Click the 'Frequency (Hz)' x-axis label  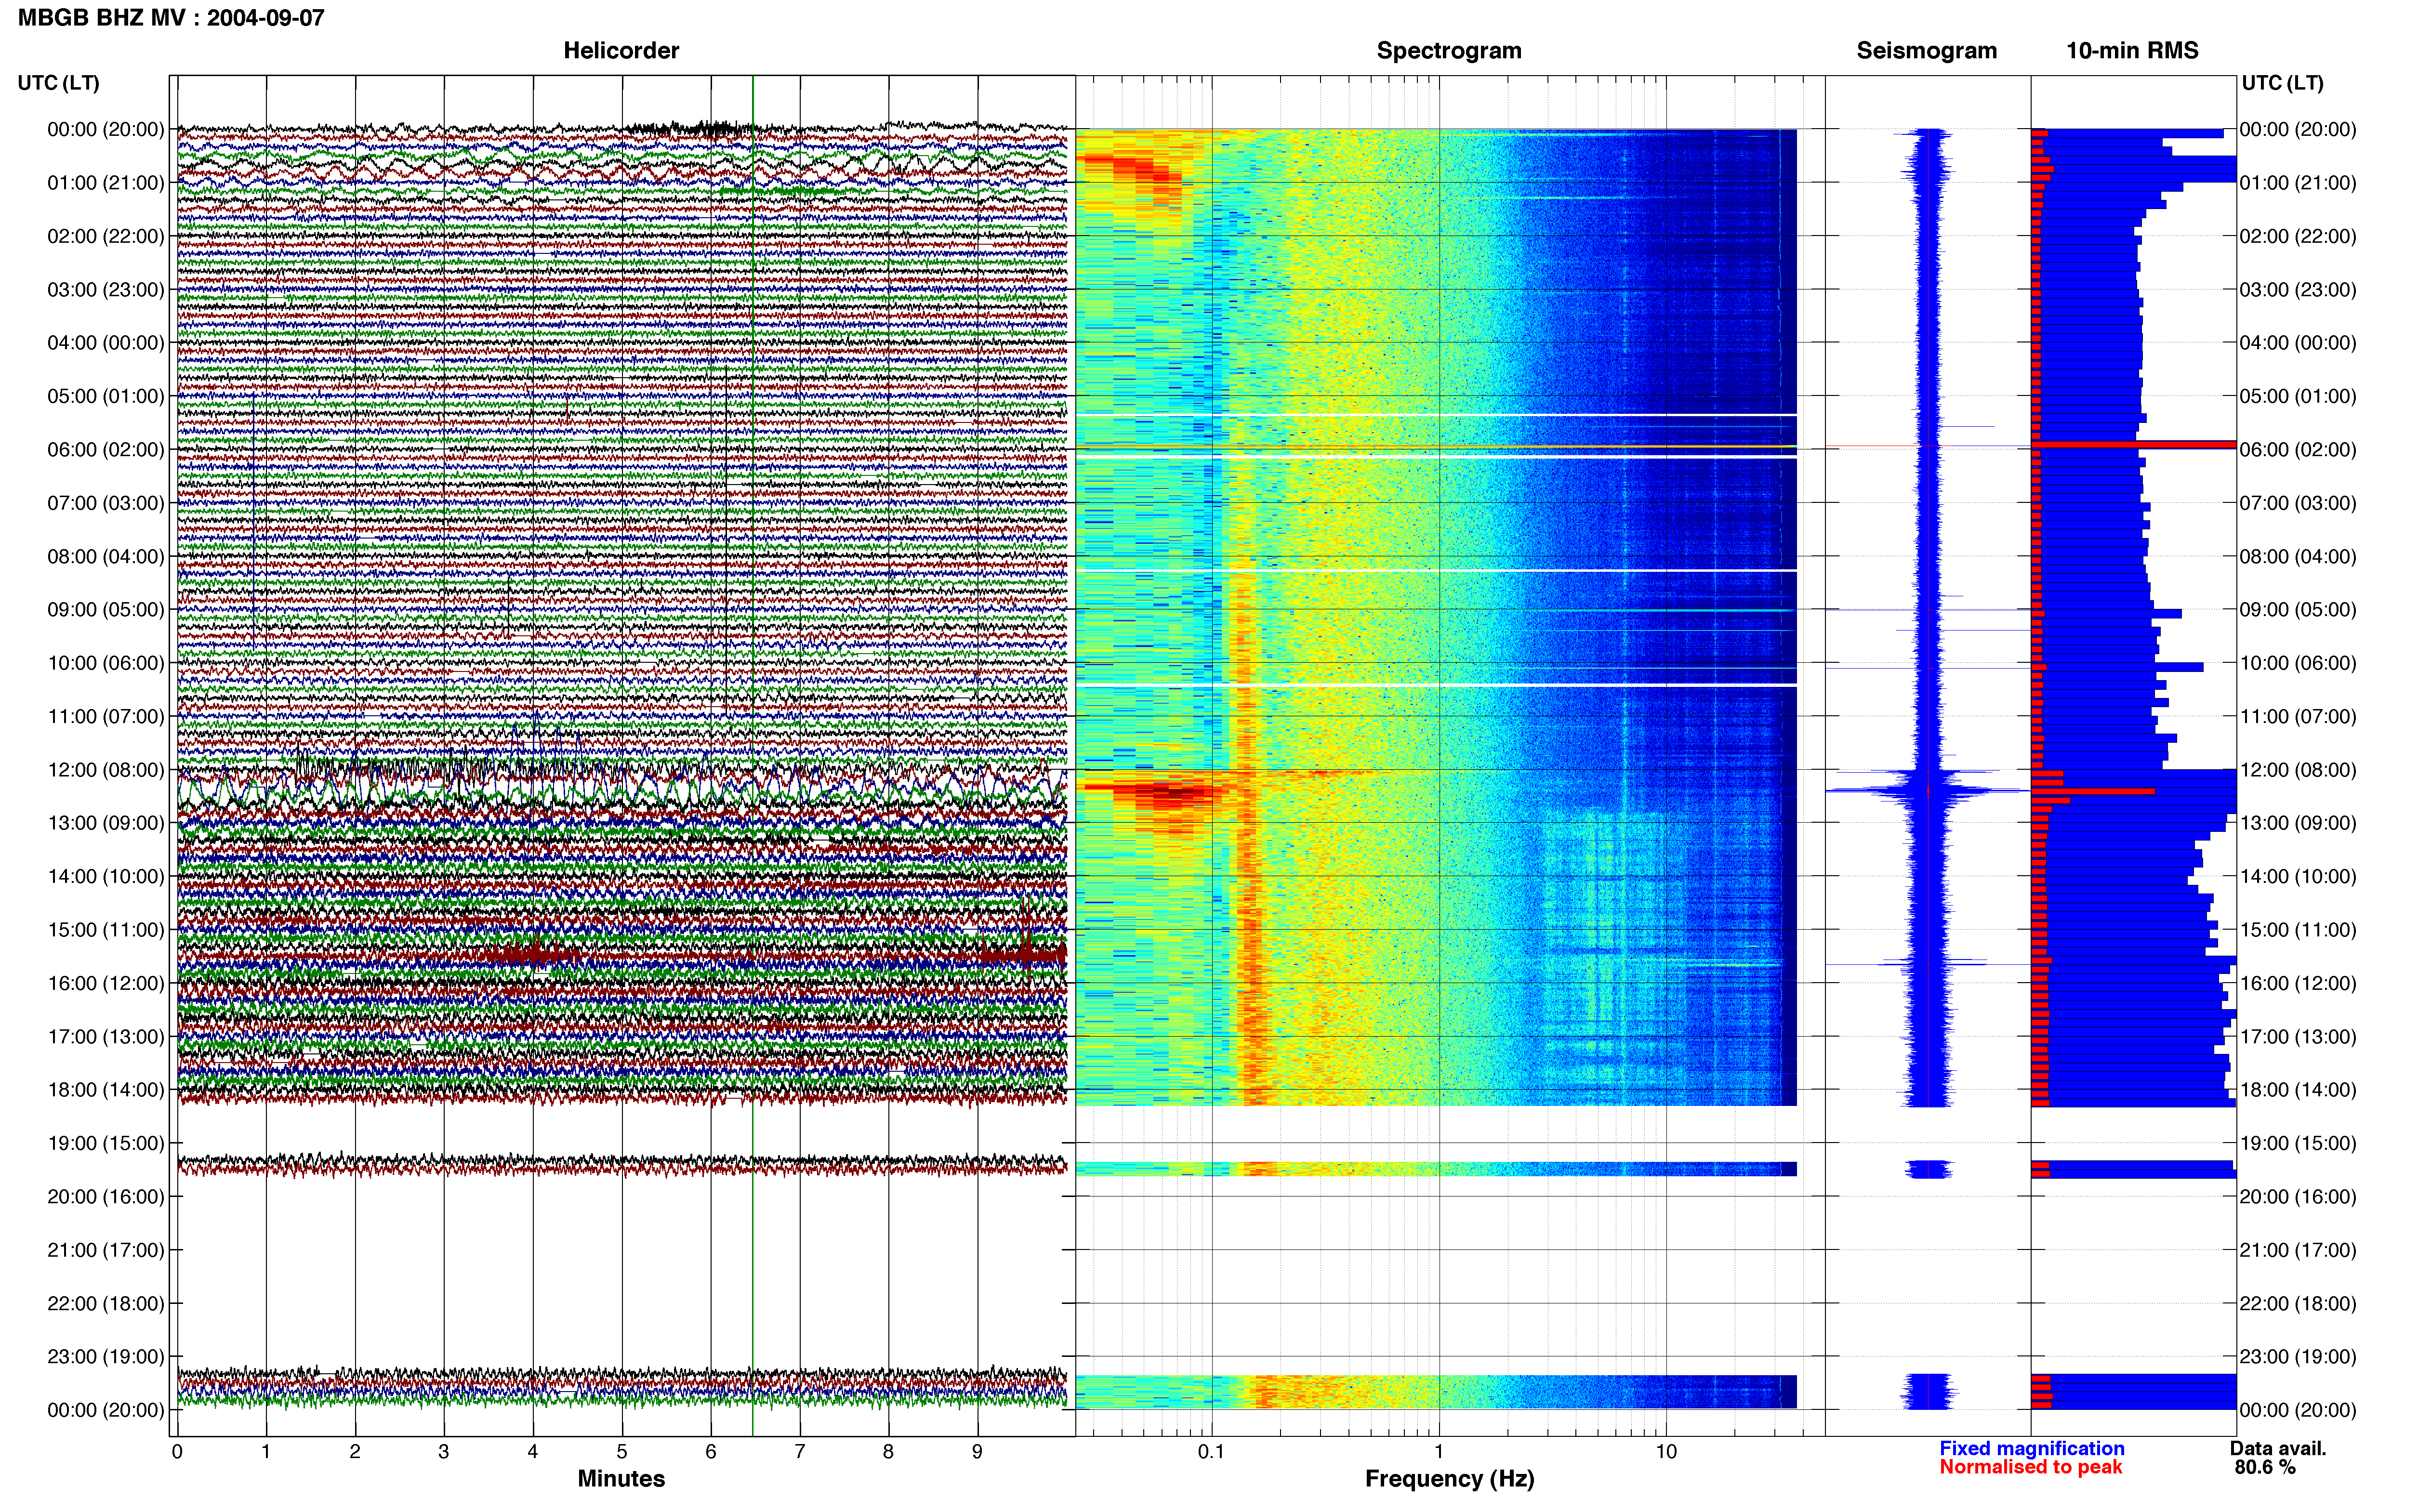1449,1479
